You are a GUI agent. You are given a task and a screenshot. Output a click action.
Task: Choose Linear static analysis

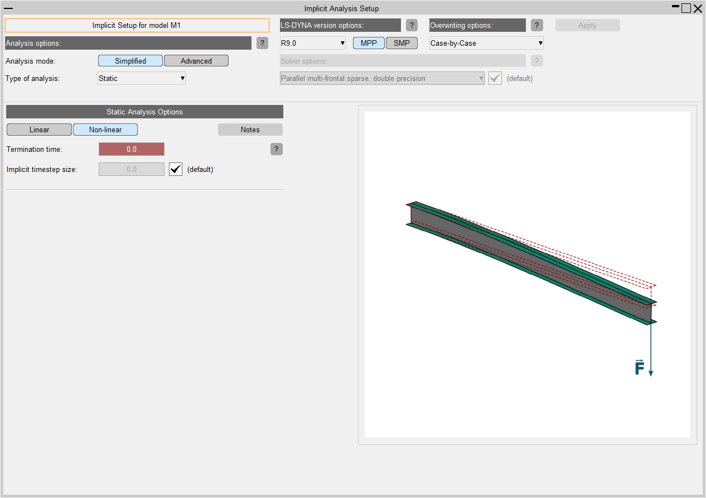(x=39, y=130)
